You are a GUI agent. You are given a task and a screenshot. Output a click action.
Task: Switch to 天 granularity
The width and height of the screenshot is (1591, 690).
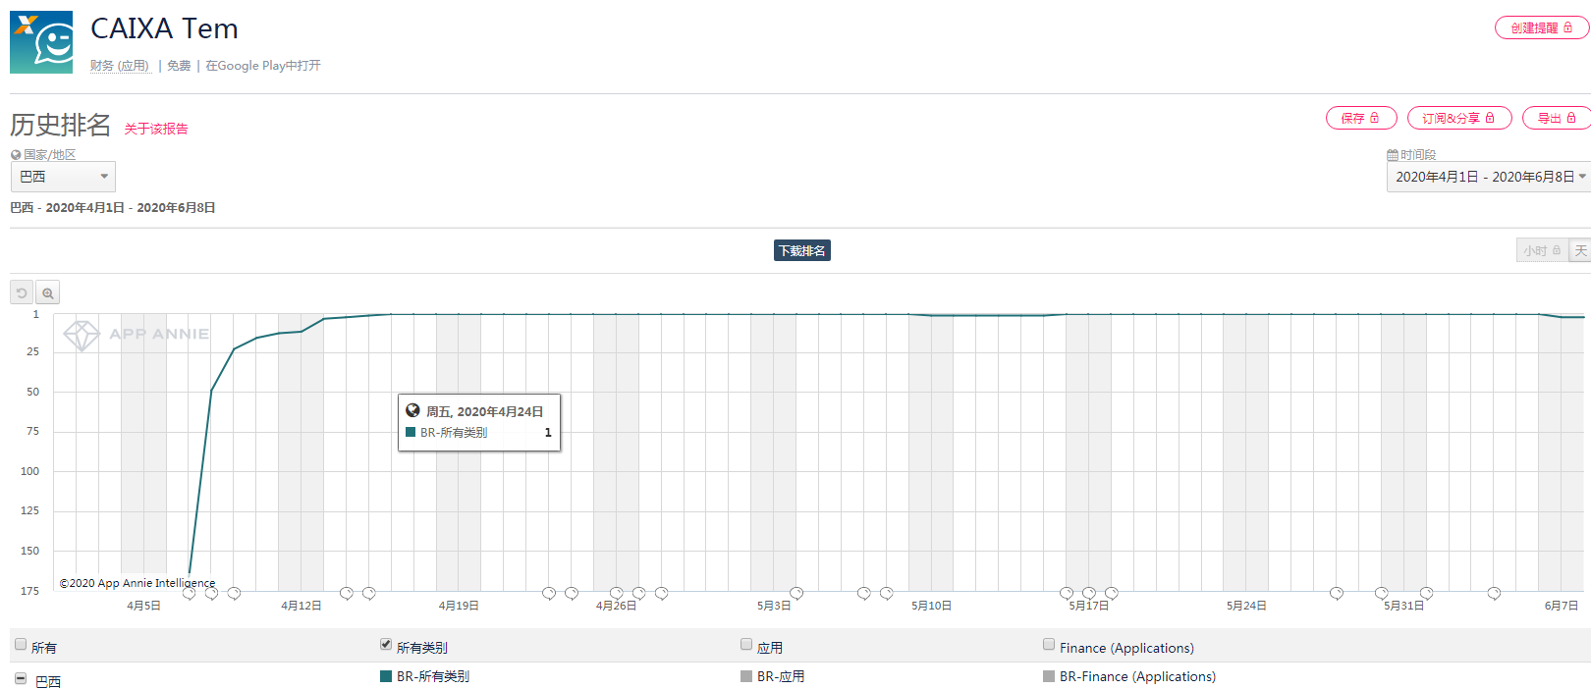pyautogui.click(x=1580, y=250)
